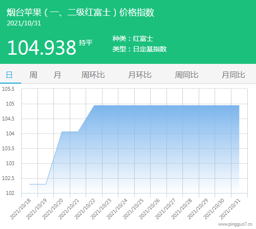This screenshot has width=256, height=229.
Task: Switch to the 周 weekly tab
Action: click(x=33, y=75)
